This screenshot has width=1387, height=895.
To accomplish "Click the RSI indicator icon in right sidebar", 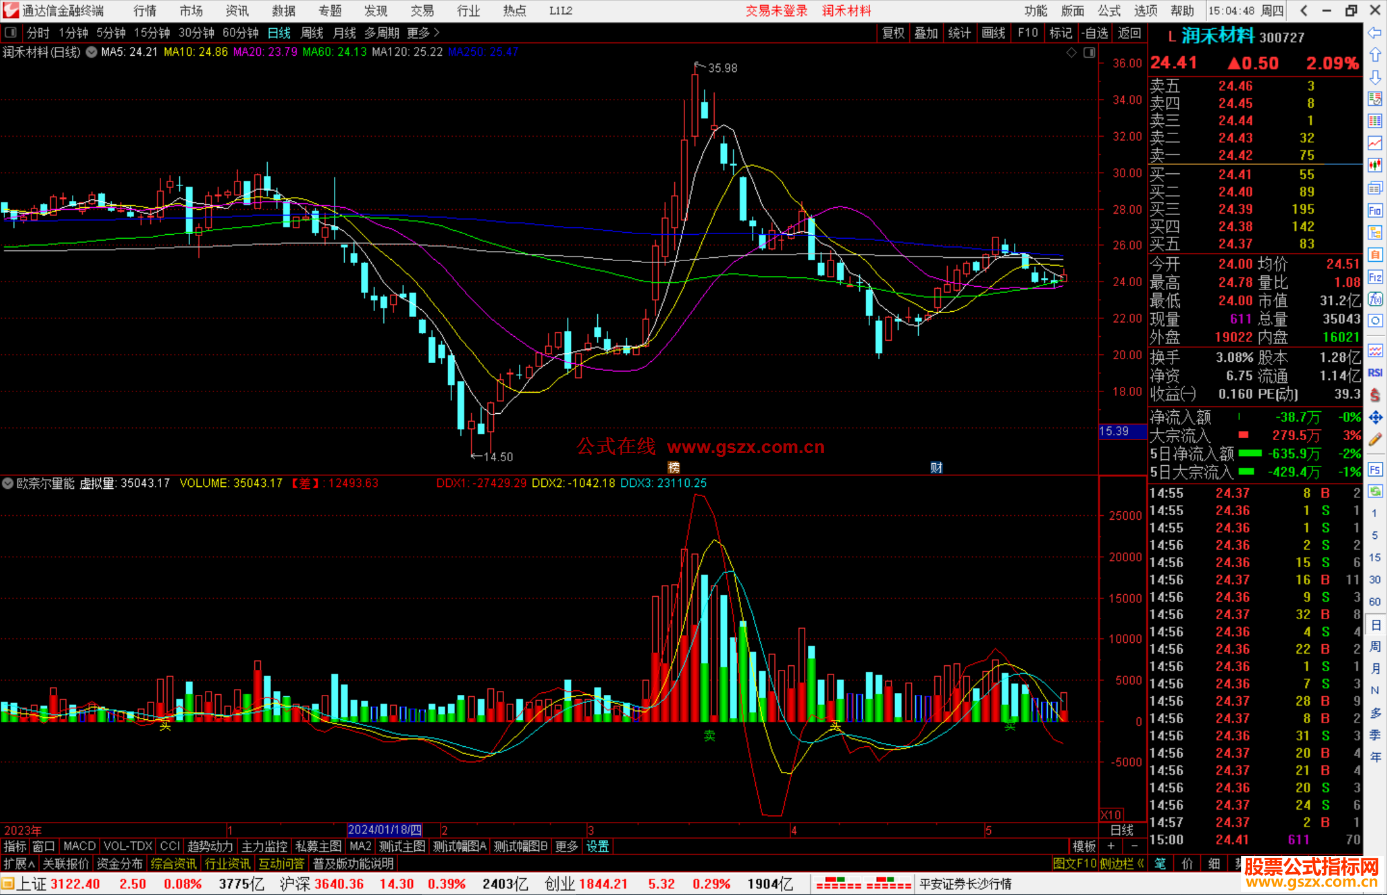I will tap(1375, 373).
